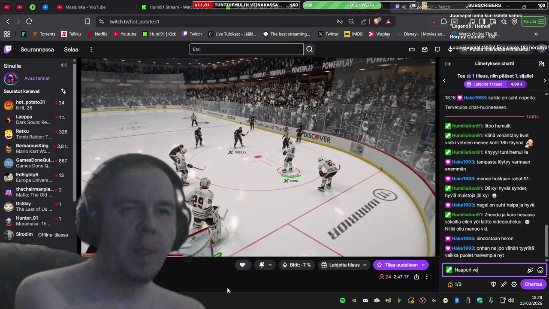Click Lahjoita 1 tilaus button in chat
The image size is (549, 309).
pos(485,84)
